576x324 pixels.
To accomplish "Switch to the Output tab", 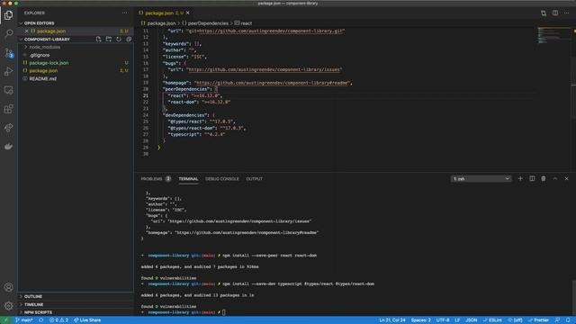I will click(254, 179).
